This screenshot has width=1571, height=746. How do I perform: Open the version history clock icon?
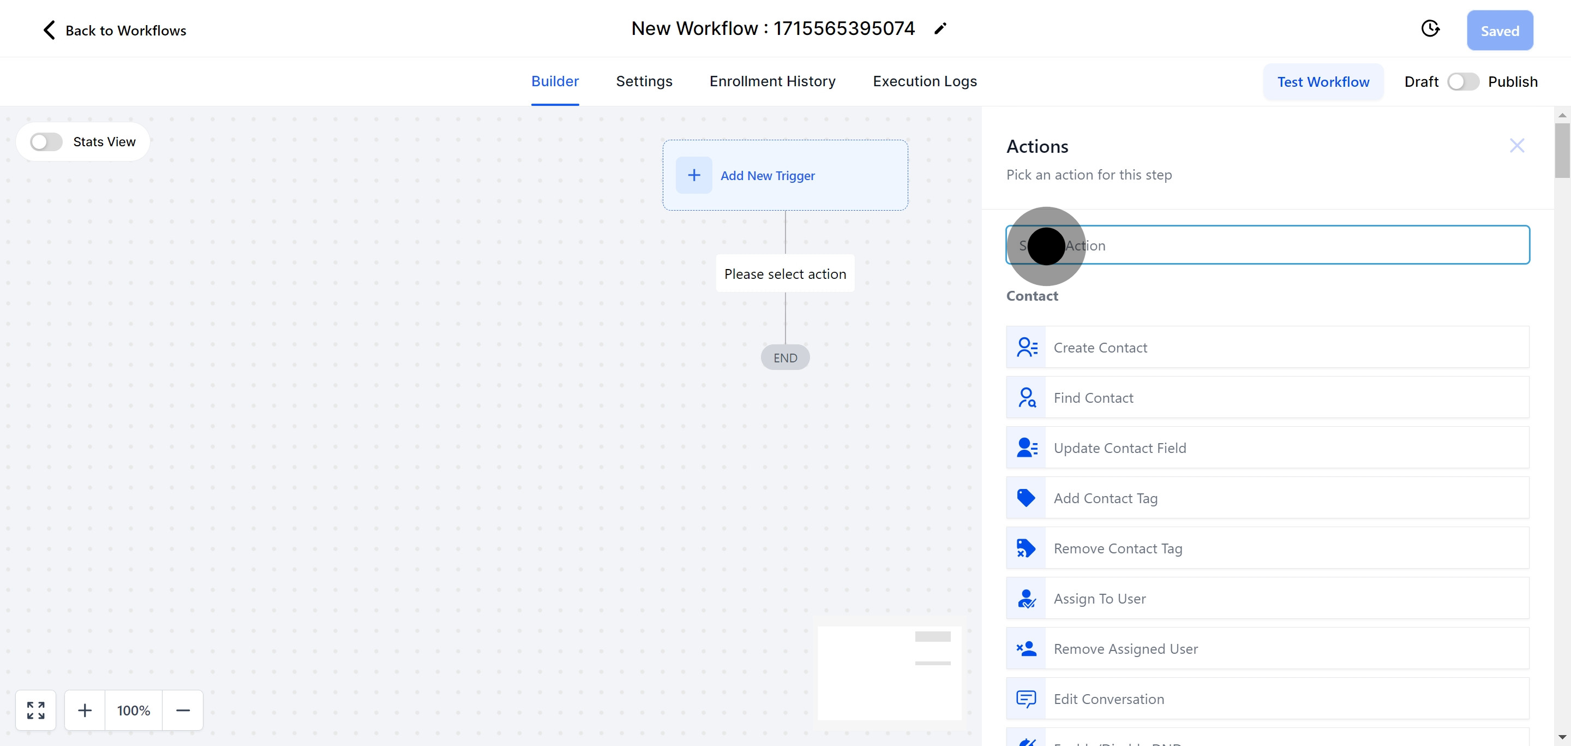[x=1430, y=29]
